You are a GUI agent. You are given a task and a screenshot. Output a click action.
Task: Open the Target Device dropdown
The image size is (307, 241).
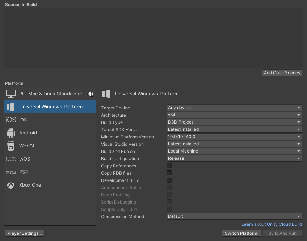point(234,108)
